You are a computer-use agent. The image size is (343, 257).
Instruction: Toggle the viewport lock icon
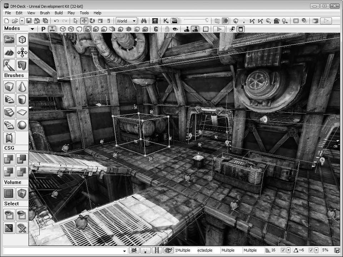coord(167,29)
